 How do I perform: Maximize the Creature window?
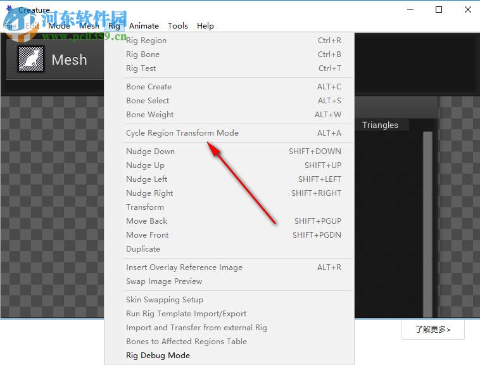(439, 10)
